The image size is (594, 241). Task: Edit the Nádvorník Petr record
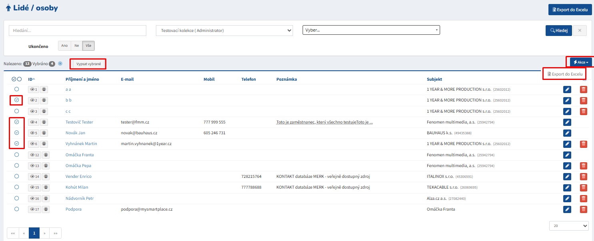tap(567, 198)
